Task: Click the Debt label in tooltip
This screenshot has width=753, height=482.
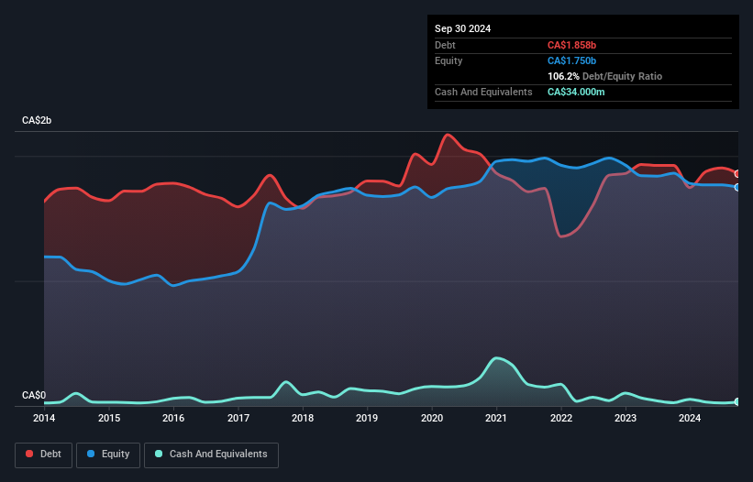Action: pyautogui.click(x=445, y=45)
